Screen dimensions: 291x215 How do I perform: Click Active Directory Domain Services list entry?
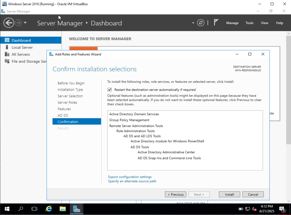click(134, 114)
